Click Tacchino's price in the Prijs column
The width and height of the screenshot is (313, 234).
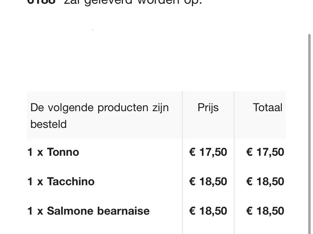[x=208, y=182]
